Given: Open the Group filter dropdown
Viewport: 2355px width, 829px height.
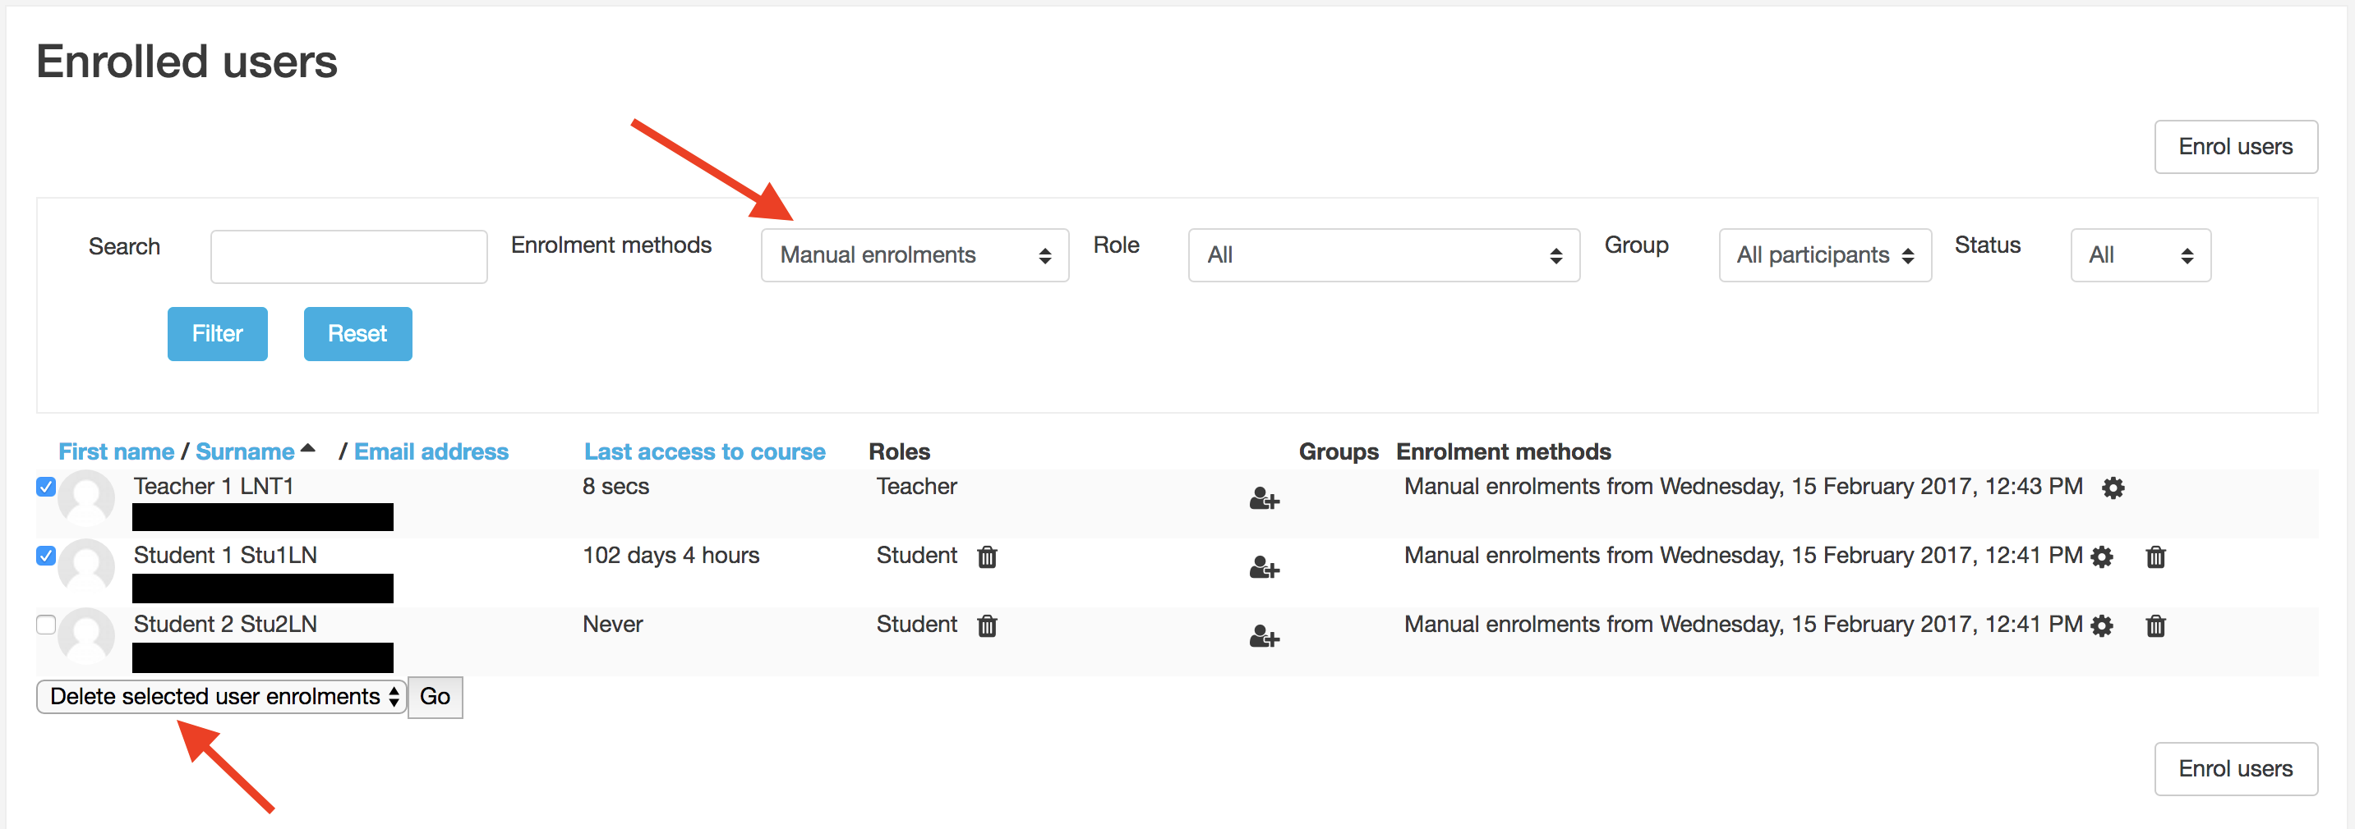Looking at the screenshot, I should 1826,254.
